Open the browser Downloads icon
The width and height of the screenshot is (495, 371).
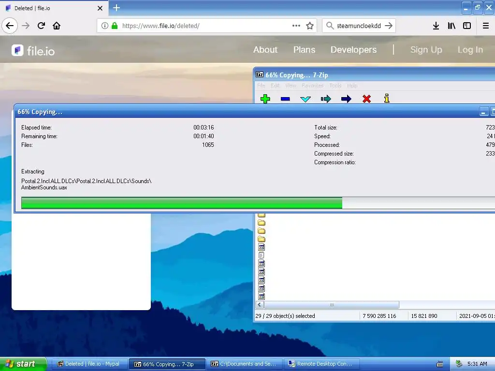pyautogui.click(x=436, y=26)
